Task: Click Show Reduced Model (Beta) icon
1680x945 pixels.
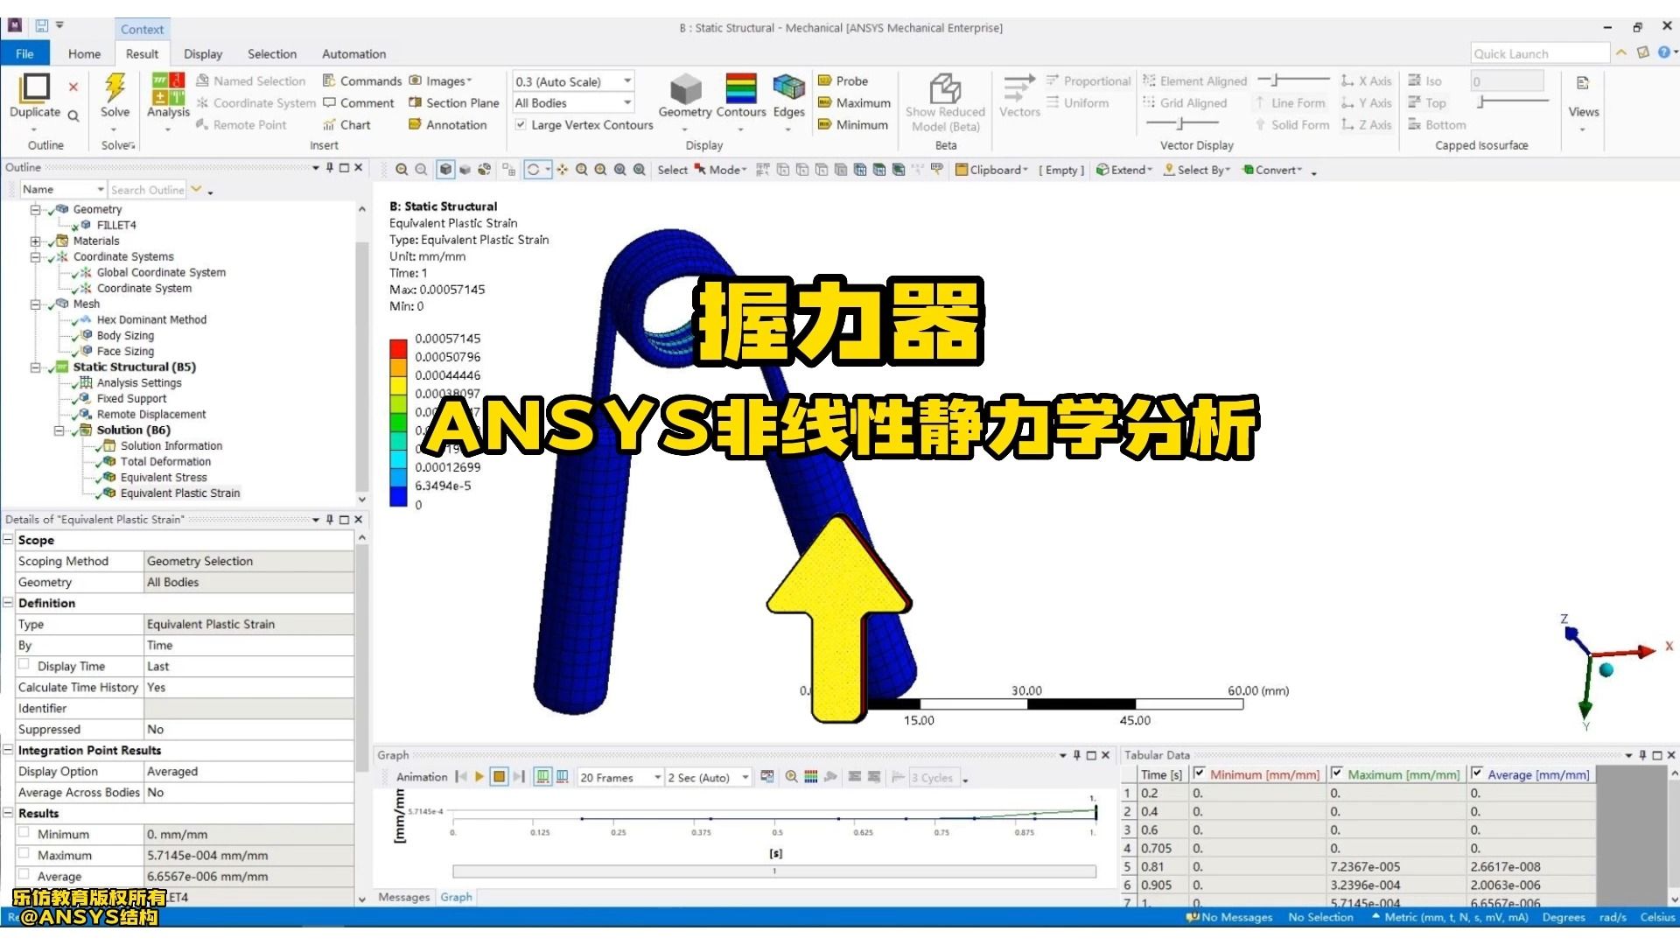Action: 945,88
